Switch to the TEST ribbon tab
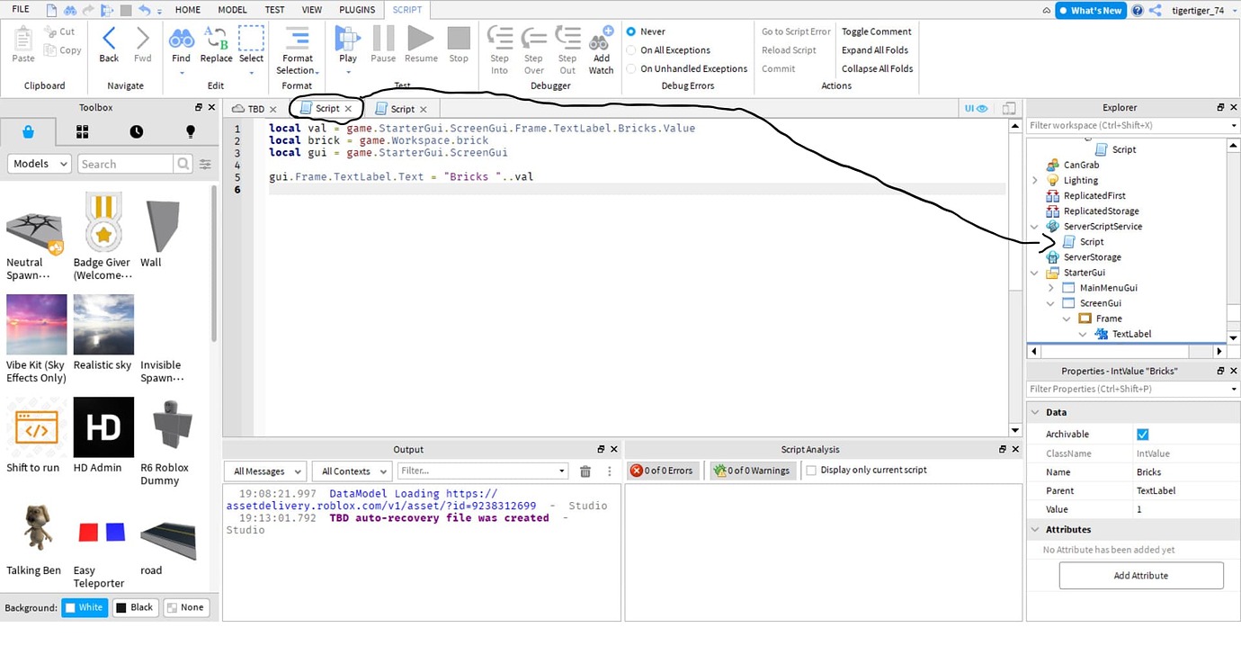1241x646 pixels. coord(274,10)
